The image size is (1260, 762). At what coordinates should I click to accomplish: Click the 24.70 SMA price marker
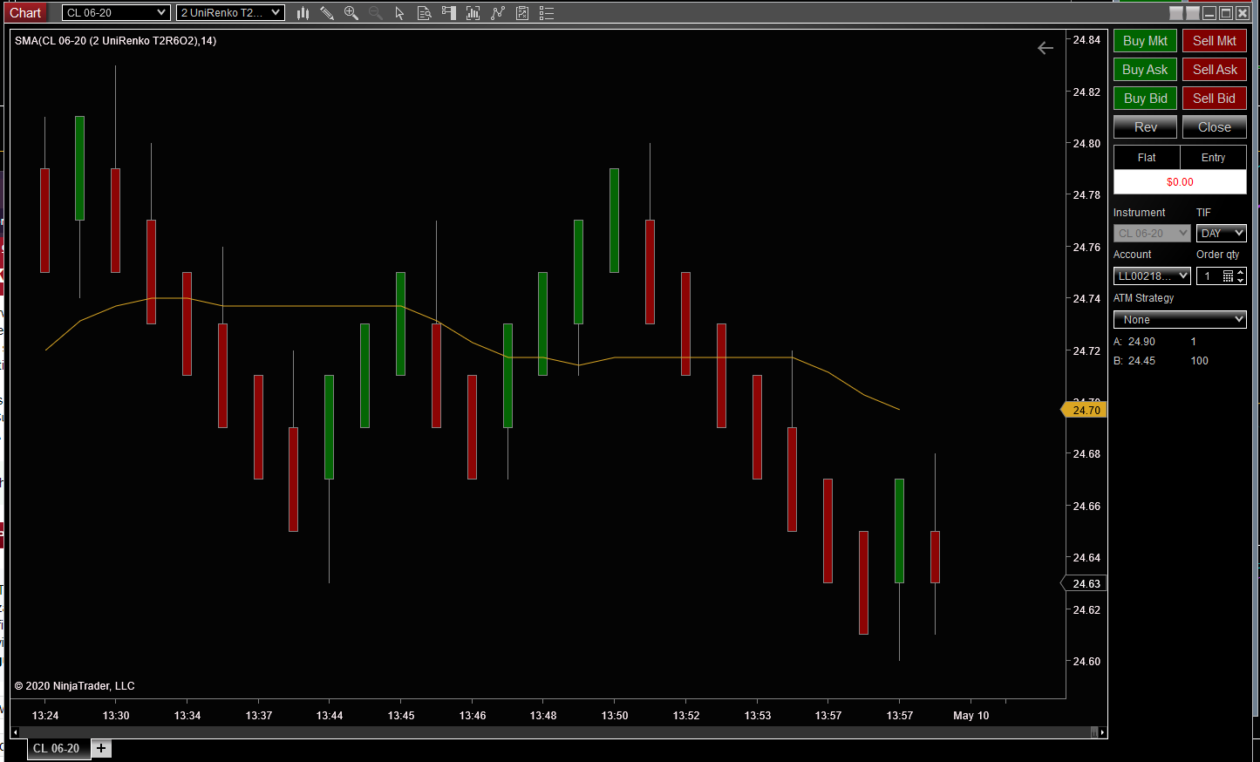click(x=1085, y=410)
